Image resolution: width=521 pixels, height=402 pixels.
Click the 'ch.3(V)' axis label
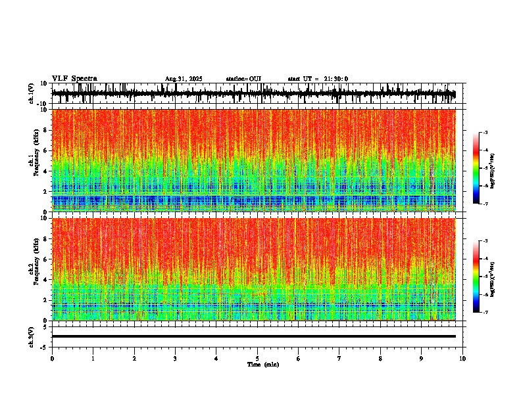pos(31,337)
